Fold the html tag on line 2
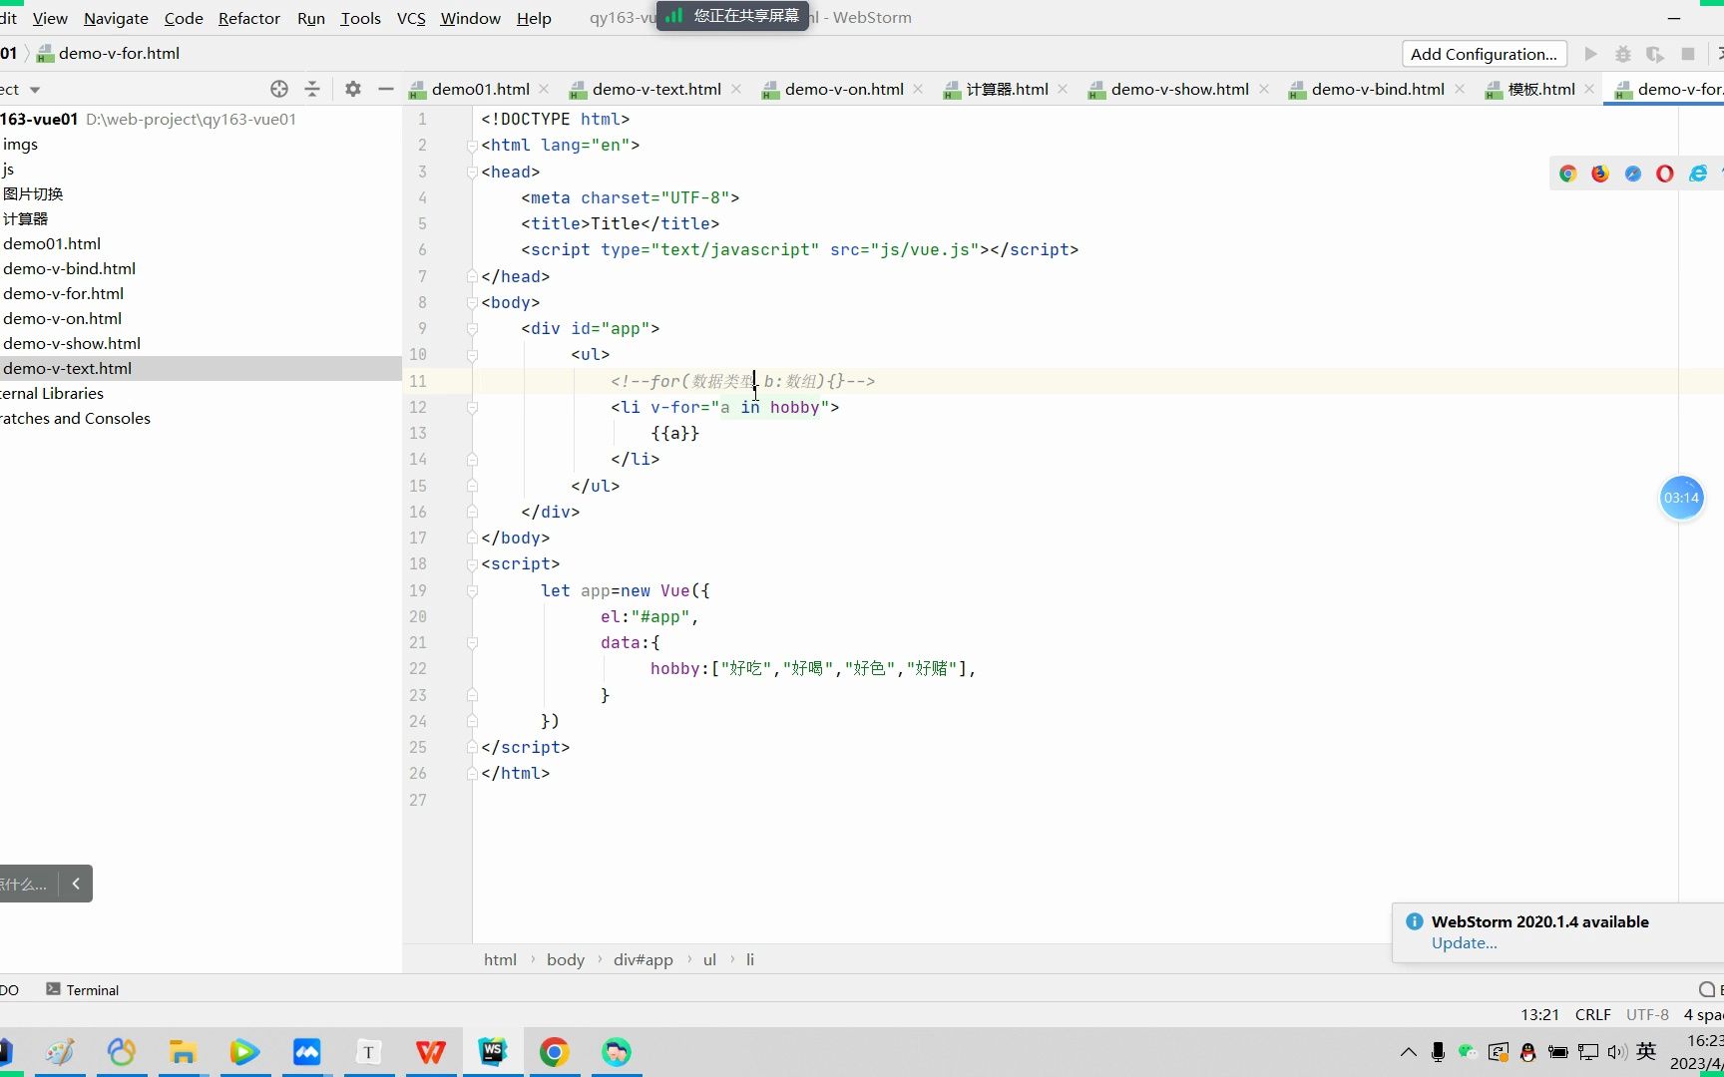The height and width of the screenshot is (1077, 1724). [x=472, y=146]
